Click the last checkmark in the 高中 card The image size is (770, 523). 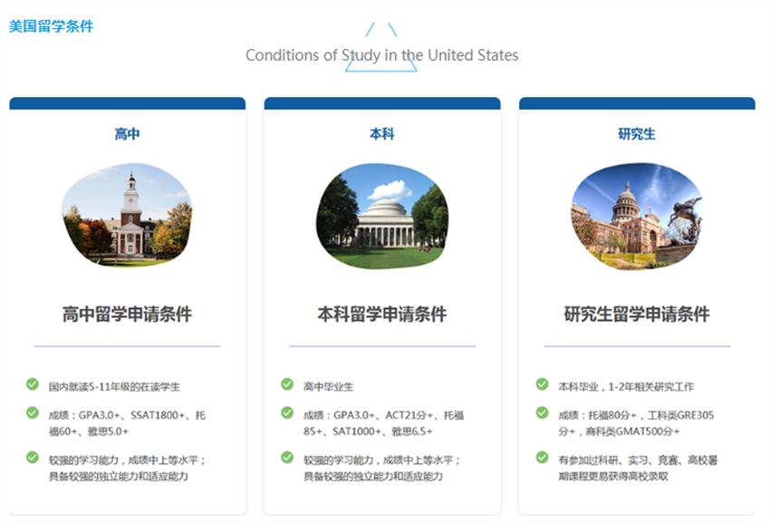pyautogui.click(x=33, y=458)
